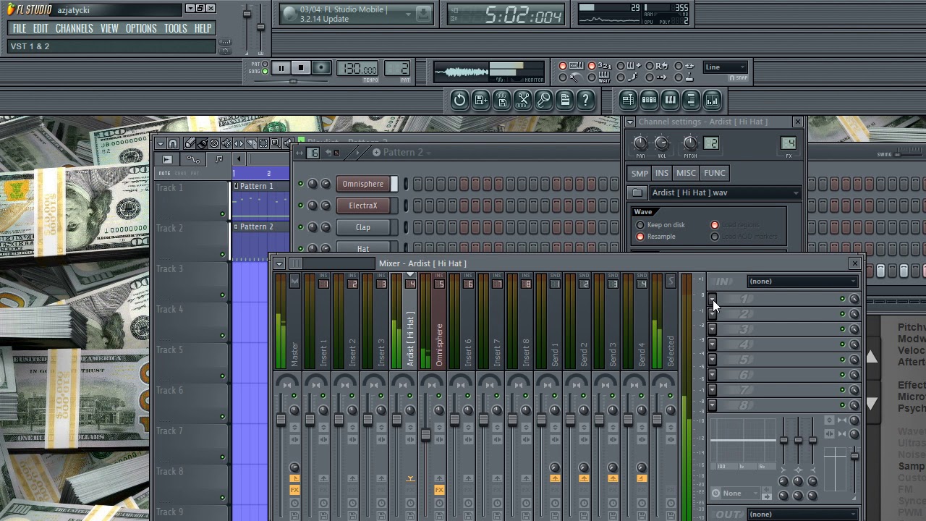Open the mixer options menu arrow
The width and height of the screenshot is (926, 521).
click(x=279, y=264)
